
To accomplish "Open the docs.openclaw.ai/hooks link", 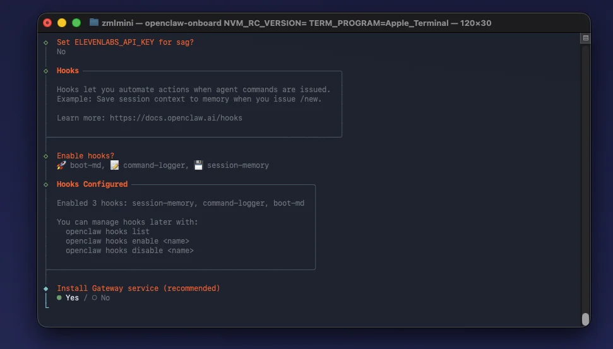I will coord(176,118).
